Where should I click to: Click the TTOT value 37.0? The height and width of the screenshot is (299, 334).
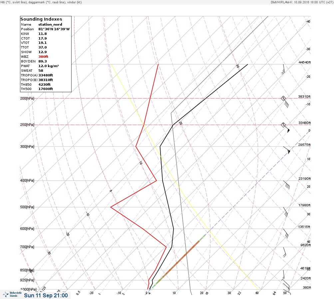click(x=42, y=48)
